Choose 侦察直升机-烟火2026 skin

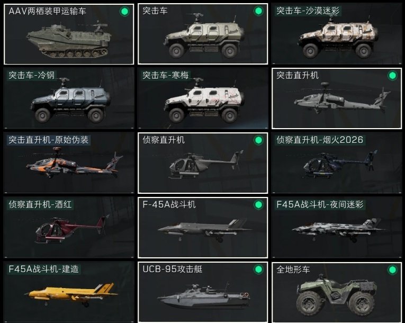point(337,163)
